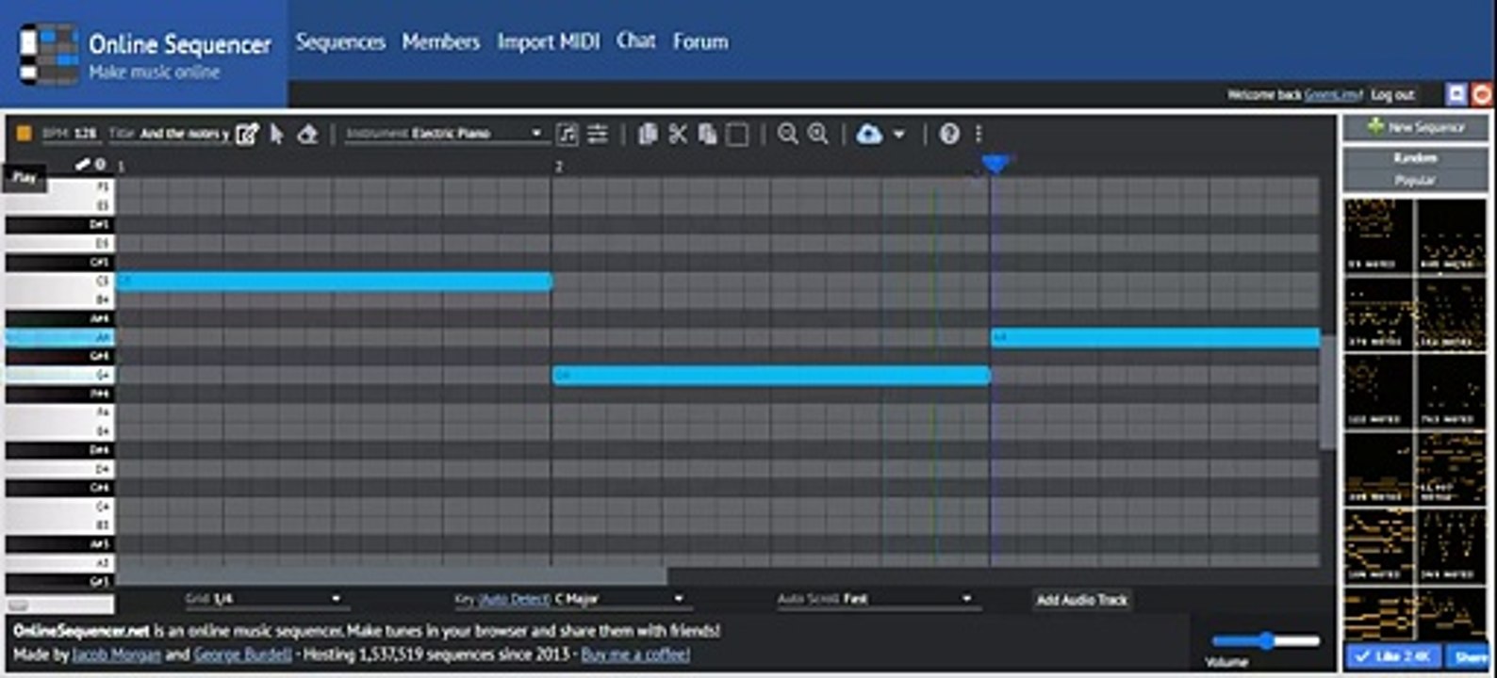Open the Import MIDI page
The height and width of the screenshot is (678, 1497).
click(549, 41)
